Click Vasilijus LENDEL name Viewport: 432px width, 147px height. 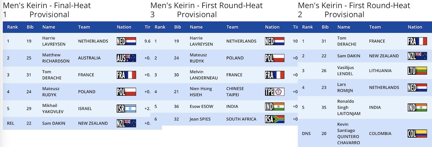tap(346, 71)
